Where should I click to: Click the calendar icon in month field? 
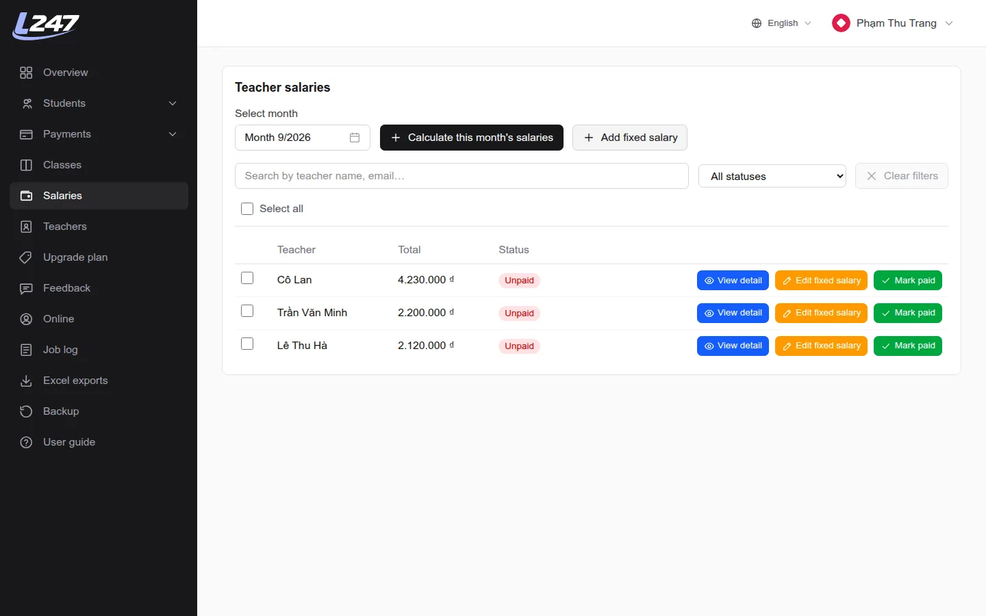[x=355, y=138]
